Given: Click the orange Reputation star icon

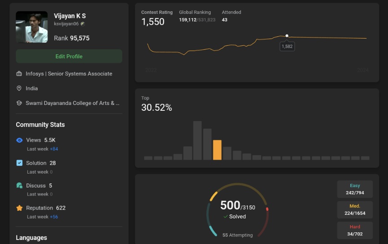Looking at the screenshot, I should (x=19, y=208).
